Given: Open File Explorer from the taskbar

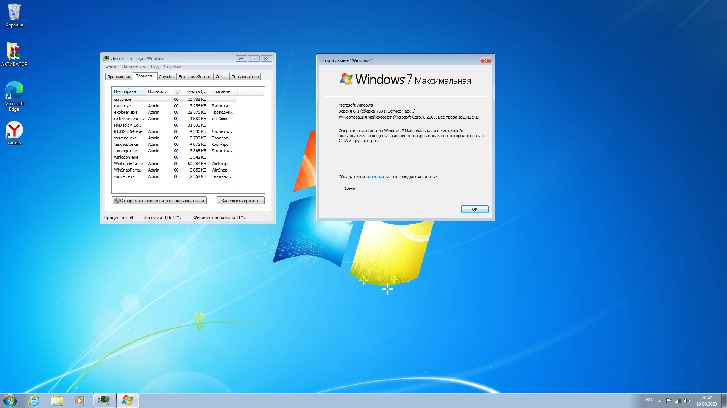Looking at the screenshot, I should (57, 400).
